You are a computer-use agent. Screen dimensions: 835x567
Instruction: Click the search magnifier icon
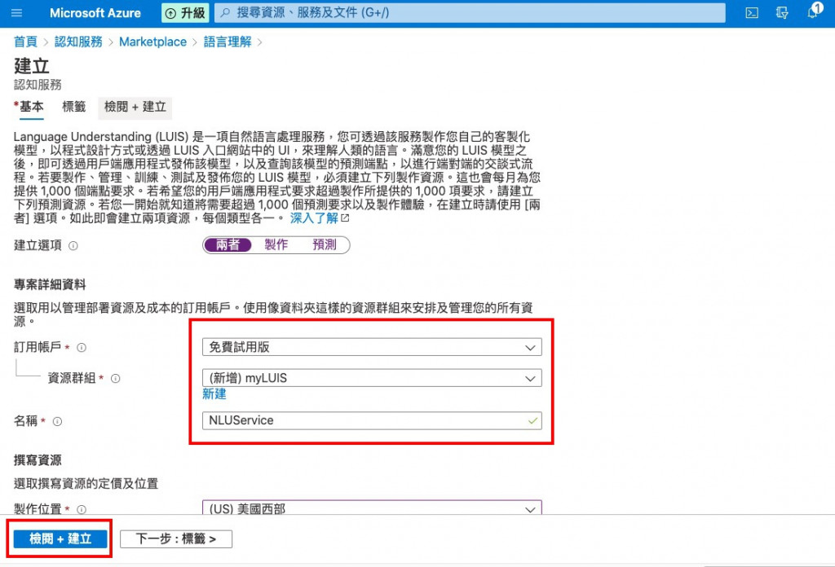(x=225, y=13)
